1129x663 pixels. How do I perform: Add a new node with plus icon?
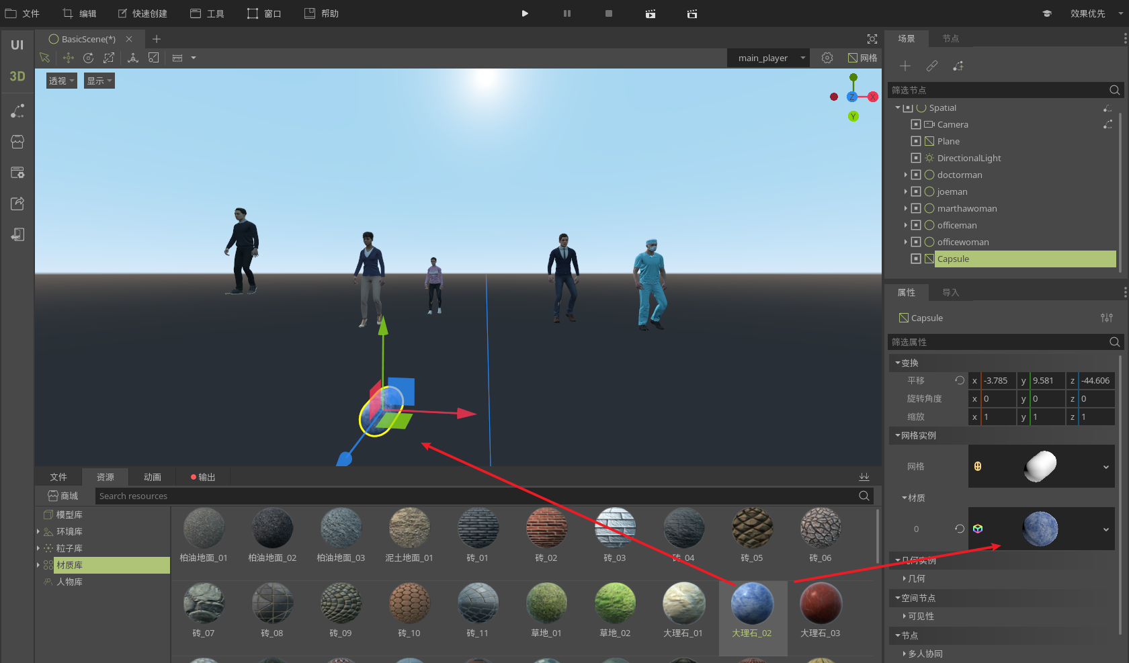click(905, 66)
